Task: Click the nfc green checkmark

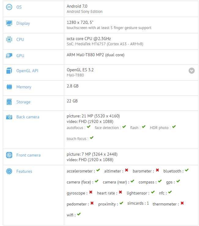Action: [x=170, y=192]
